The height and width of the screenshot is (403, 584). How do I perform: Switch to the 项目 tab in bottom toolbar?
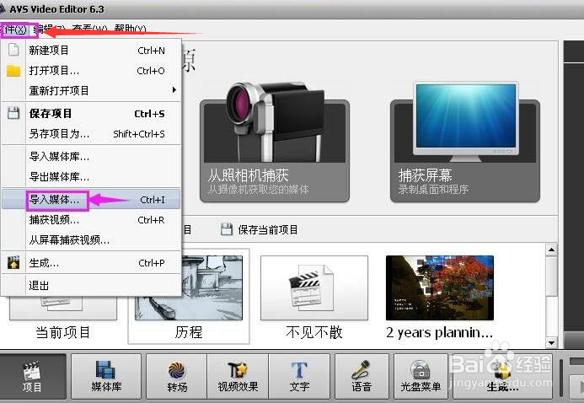[x=32, y=377]
